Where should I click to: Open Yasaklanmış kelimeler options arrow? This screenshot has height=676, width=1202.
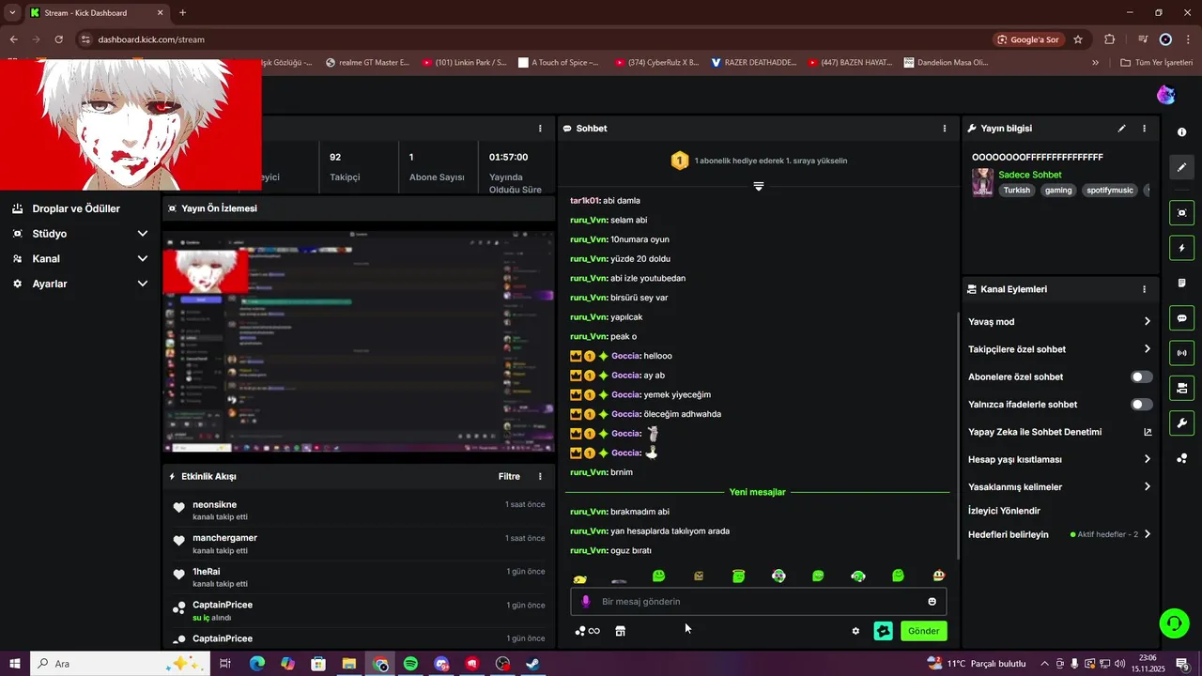(1147, 487)
